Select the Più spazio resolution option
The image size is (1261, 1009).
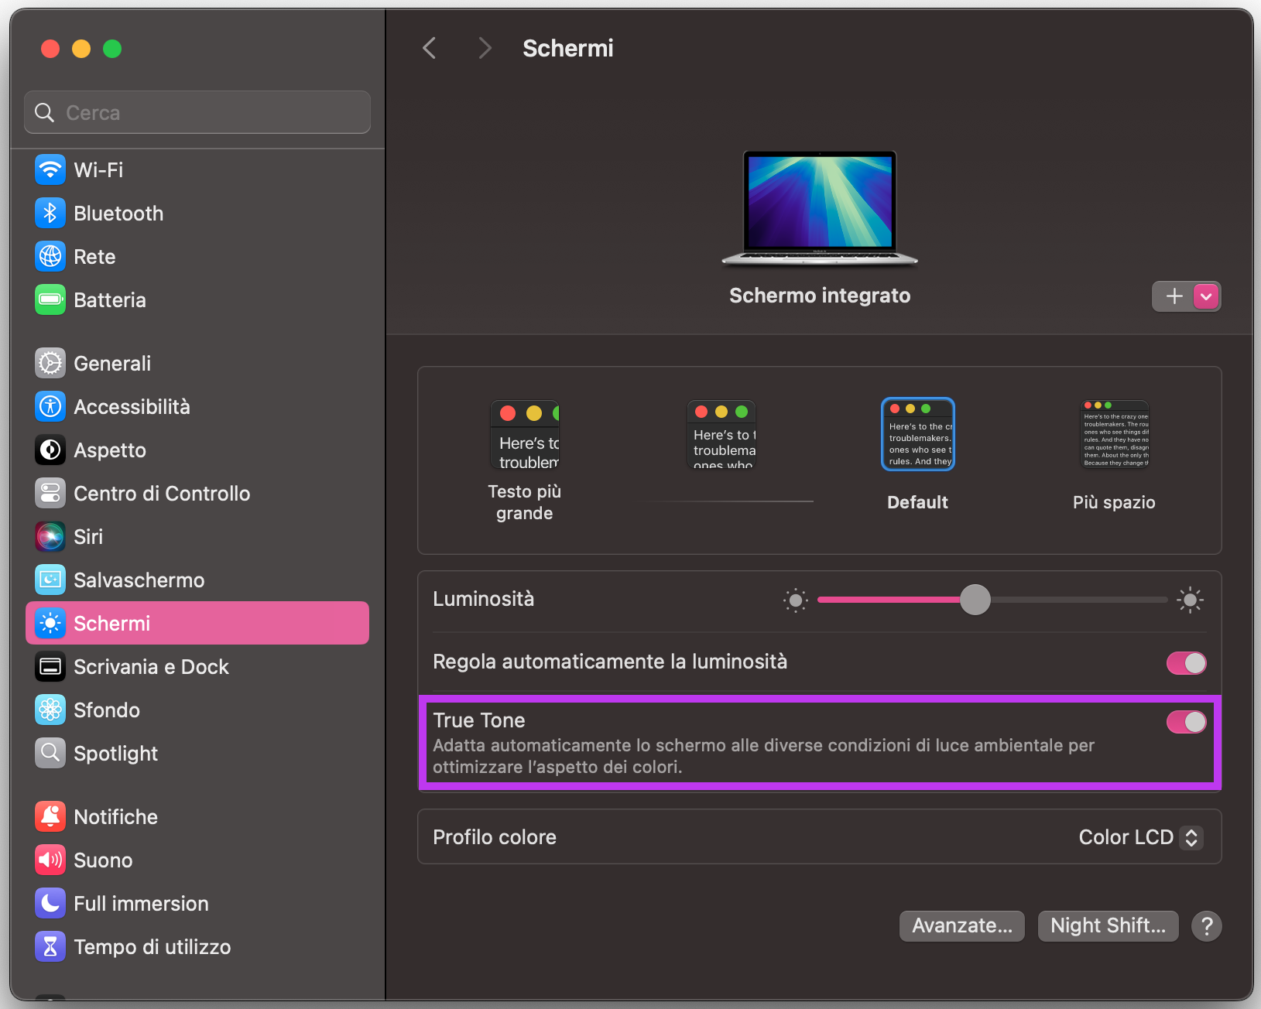1114,434
